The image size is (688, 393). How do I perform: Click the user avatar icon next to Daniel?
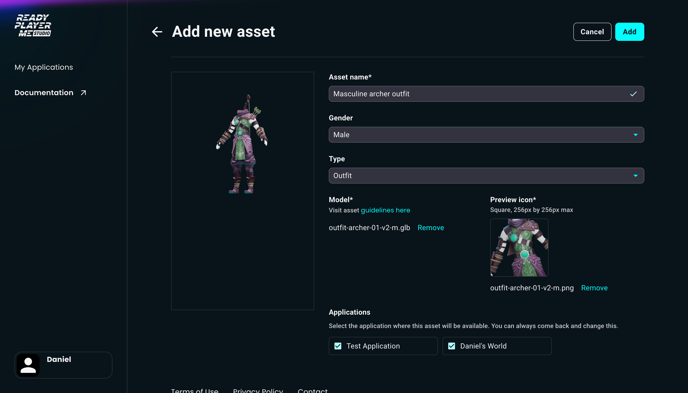click(x=28, y=365)
